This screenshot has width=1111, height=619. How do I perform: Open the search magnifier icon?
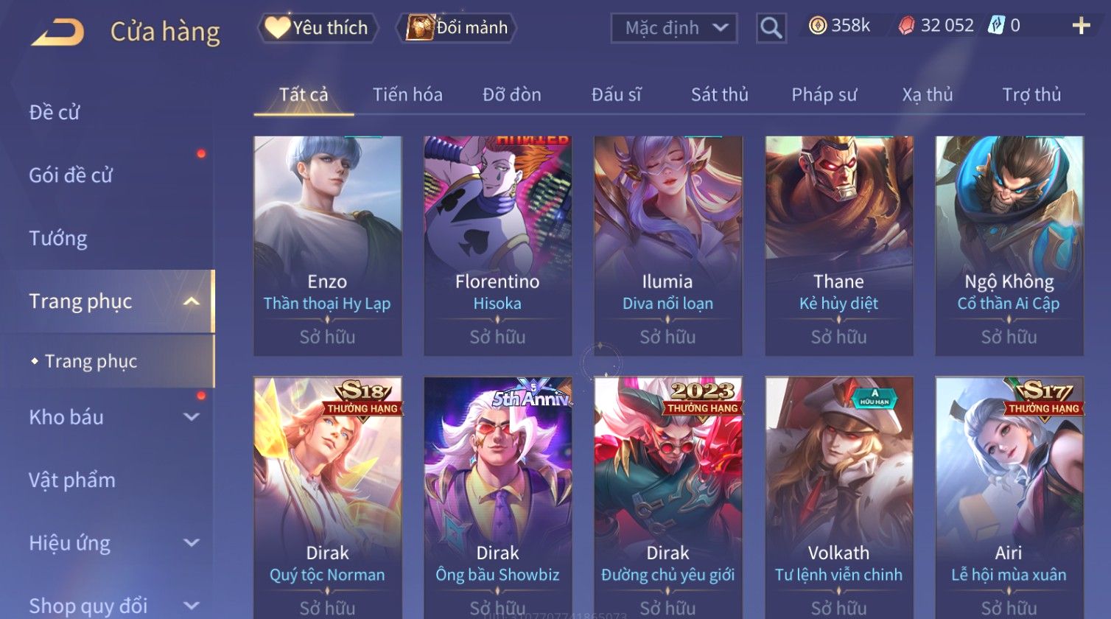pyautogui.click(x=771, y=28)
